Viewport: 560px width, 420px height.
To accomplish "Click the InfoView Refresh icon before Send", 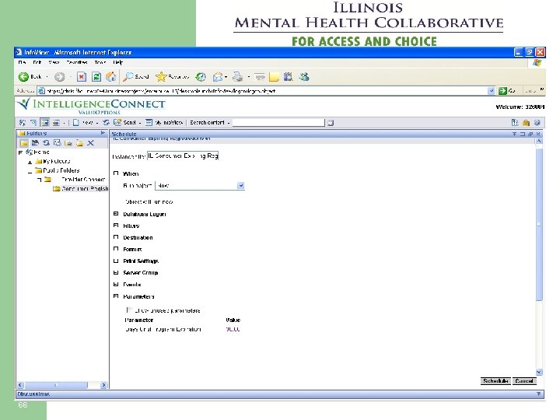I will coord(106,123).
